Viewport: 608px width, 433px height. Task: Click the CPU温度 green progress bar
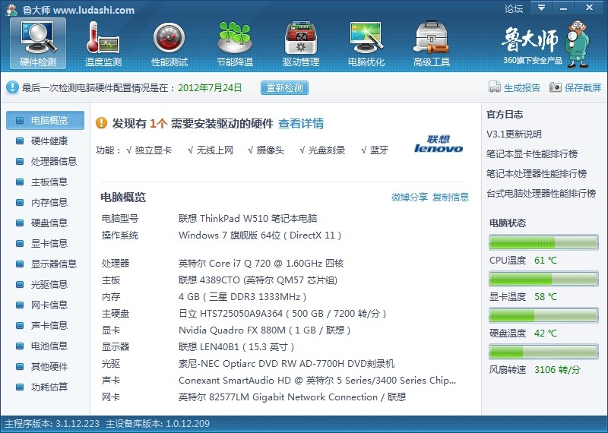click(543, 243)
